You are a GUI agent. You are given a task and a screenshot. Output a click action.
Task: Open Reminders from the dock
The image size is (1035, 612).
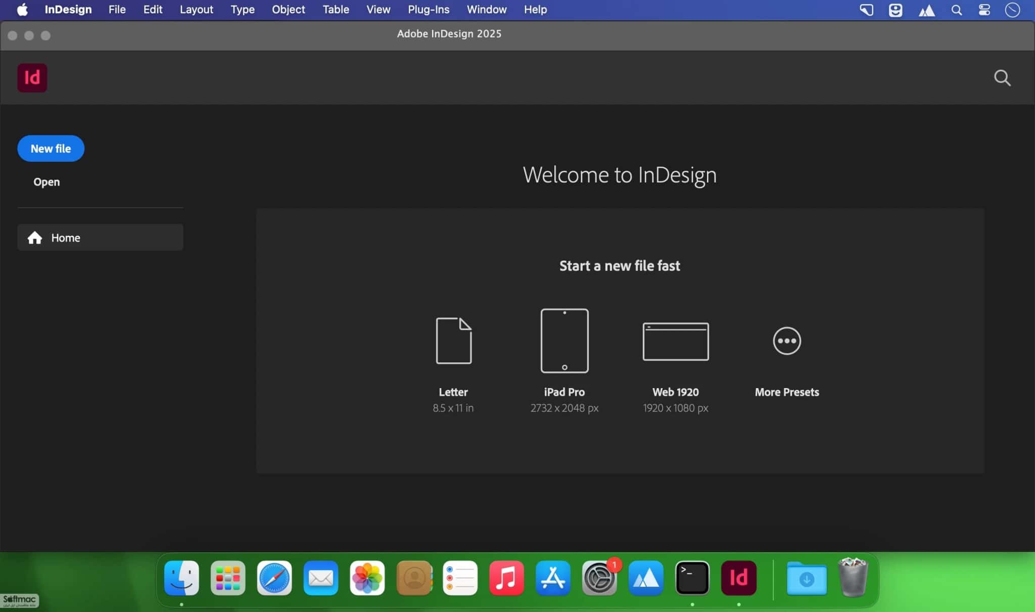tap(460, 578)
